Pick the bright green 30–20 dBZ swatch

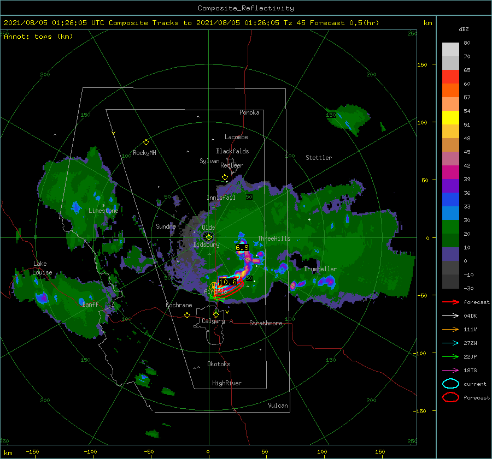click(x=450, y=227)
